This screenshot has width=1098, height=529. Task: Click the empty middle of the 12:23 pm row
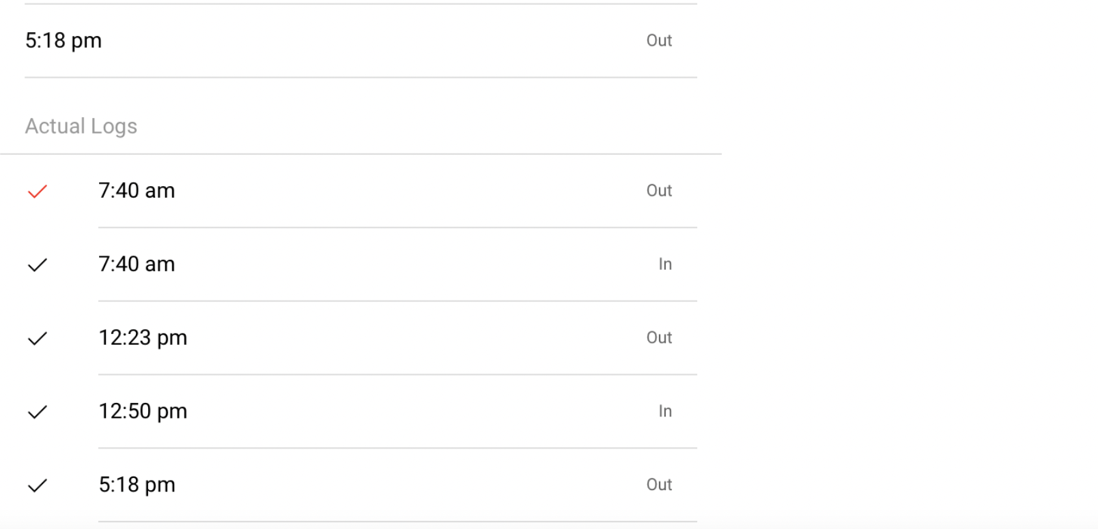tap(410, 338)
